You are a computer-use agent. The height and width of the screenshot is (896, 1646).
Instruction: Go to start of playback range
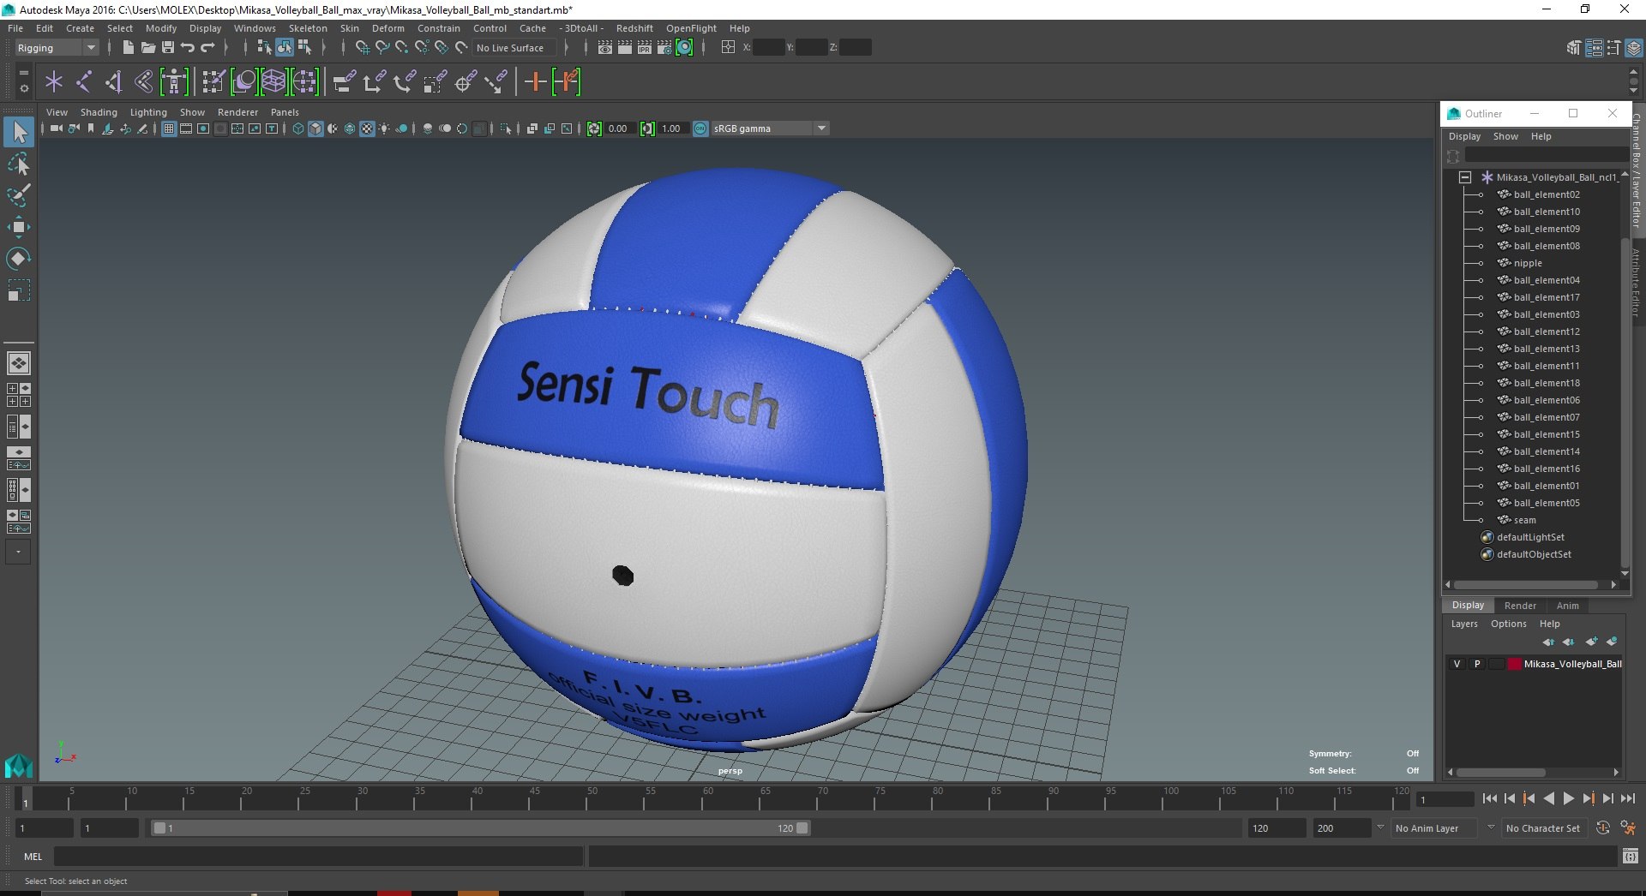[1489, 798]
